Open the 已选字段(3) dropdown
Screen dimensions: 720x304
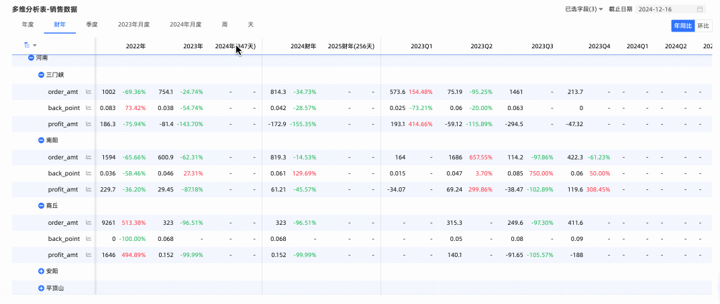pos(584,9)
